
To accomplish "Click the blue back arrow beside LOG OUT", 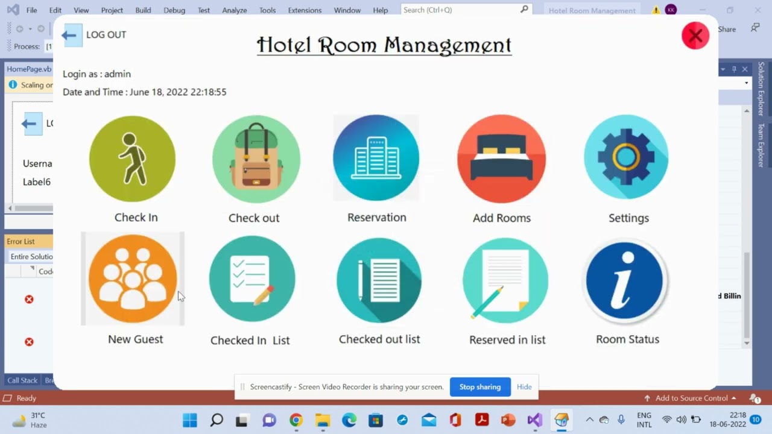I will [x=72, y=35].
